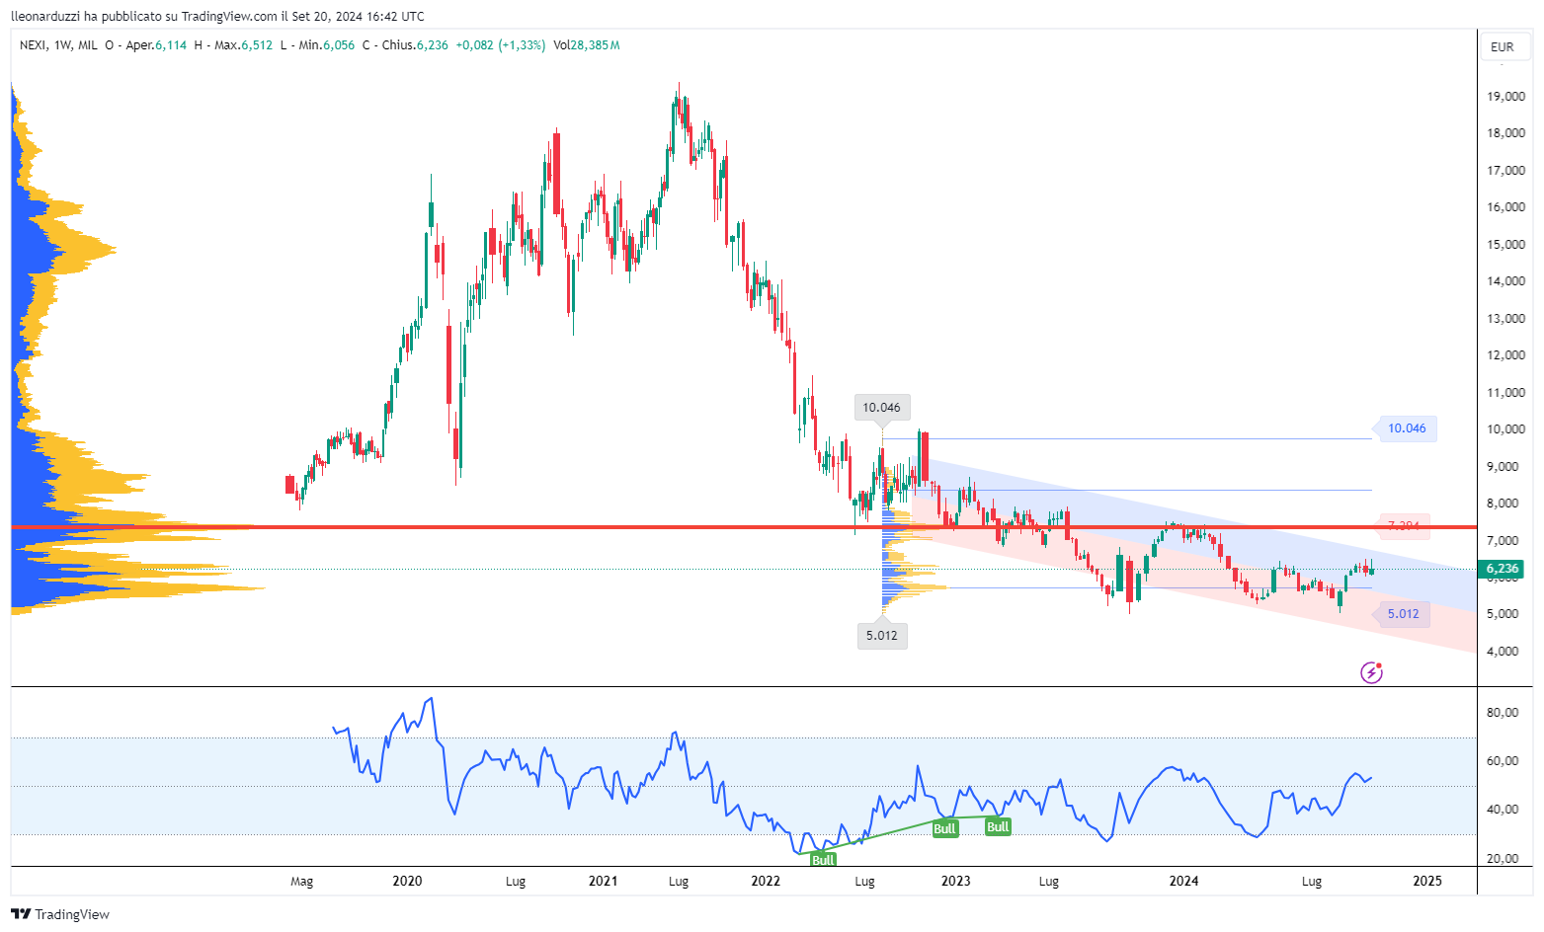Click 2023 on the time axis

(x=955, y=881)
